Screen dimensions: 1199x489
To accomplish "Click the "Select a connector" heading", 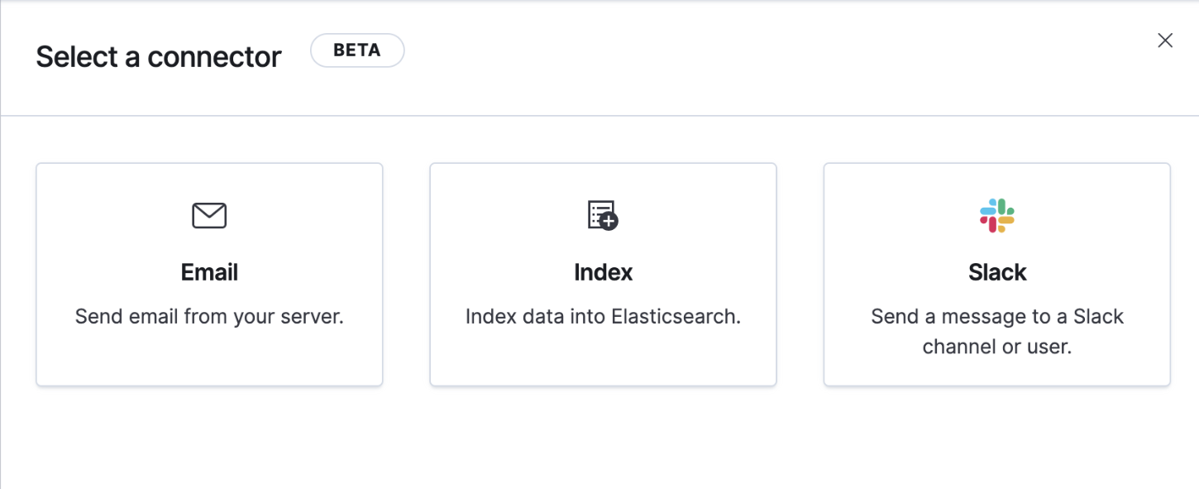I will [x=159, y=57].
